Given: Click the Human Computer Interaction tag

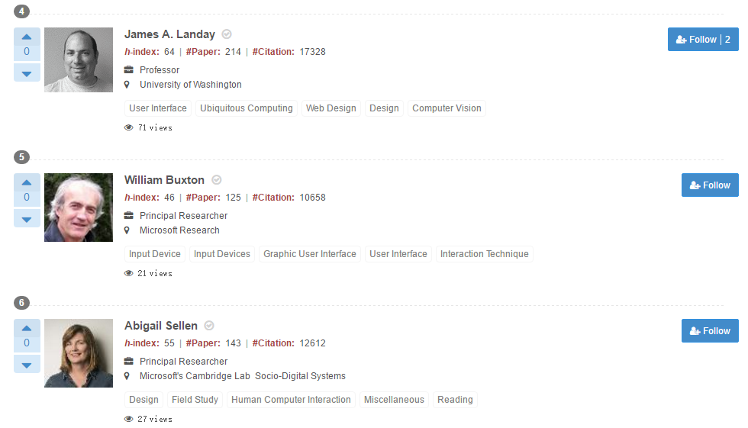Looking at the screenshot, I should 291,400.
